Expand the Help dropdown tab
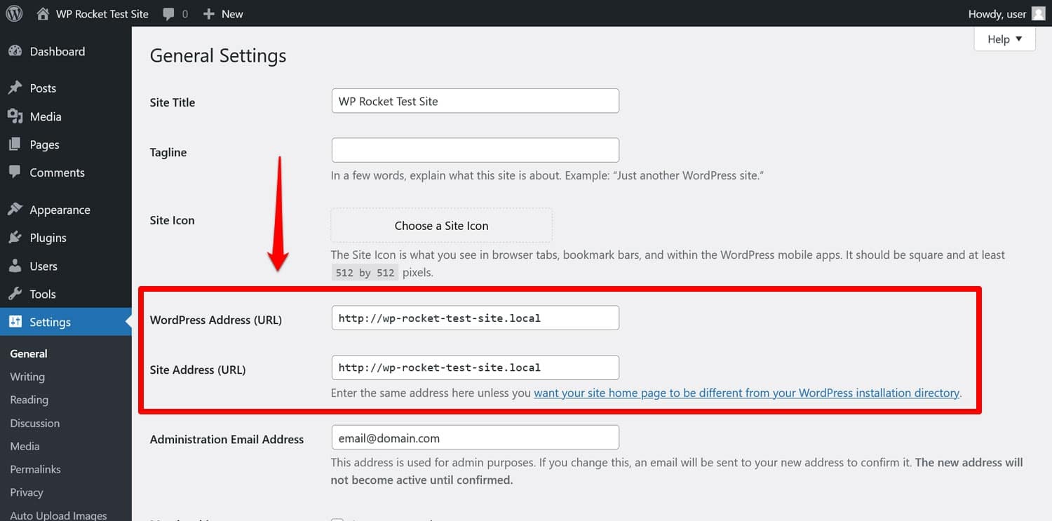This screenshot has width=1052, height=521. (x=1004, y=39)
